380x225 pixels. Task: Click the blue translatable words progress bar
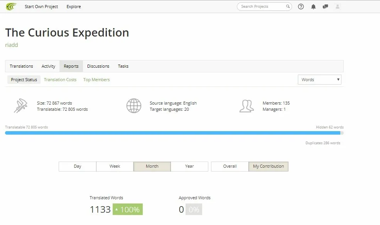(172, 133)
